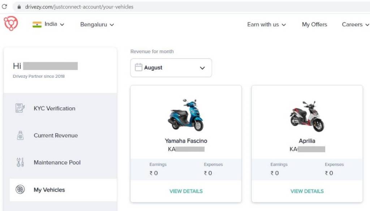Click the calendar icon in month selector
This screenshot has height=211, width=370.
pyautogui.click(x=138, y=68)
